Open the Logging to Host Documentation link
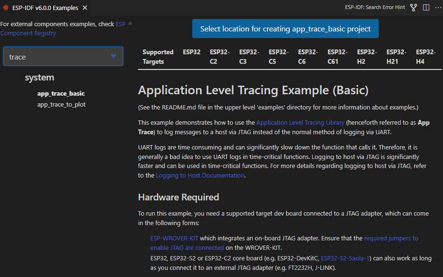 pyautogui.click(x=199, y=175)
